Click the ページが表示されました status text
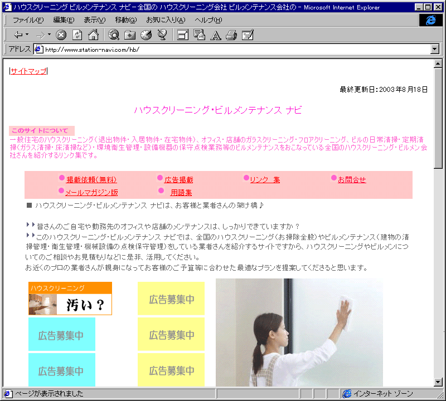Screen dimensions: 446x401 (49, 394)
